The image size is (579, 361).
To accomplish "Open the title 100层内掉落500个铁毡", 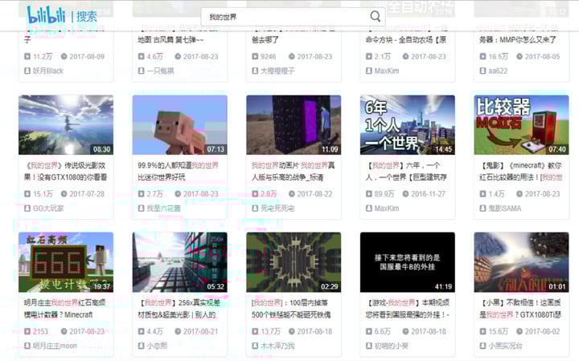I will (291, 309).
